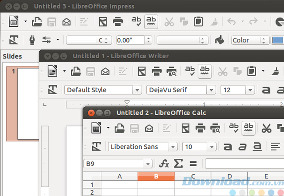Open Liberation Sans font dropdown in Calc
Screen dimensions: 284x196
pyautogui.click(x=173, y=147)
